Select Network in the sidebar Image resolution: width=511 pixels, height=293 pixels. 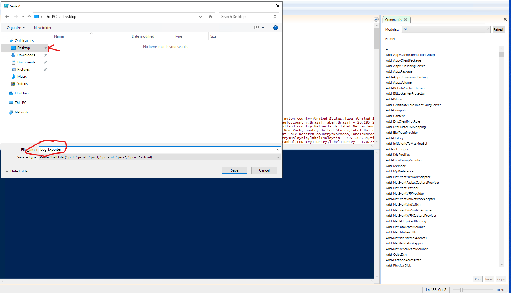click(21, 112)
